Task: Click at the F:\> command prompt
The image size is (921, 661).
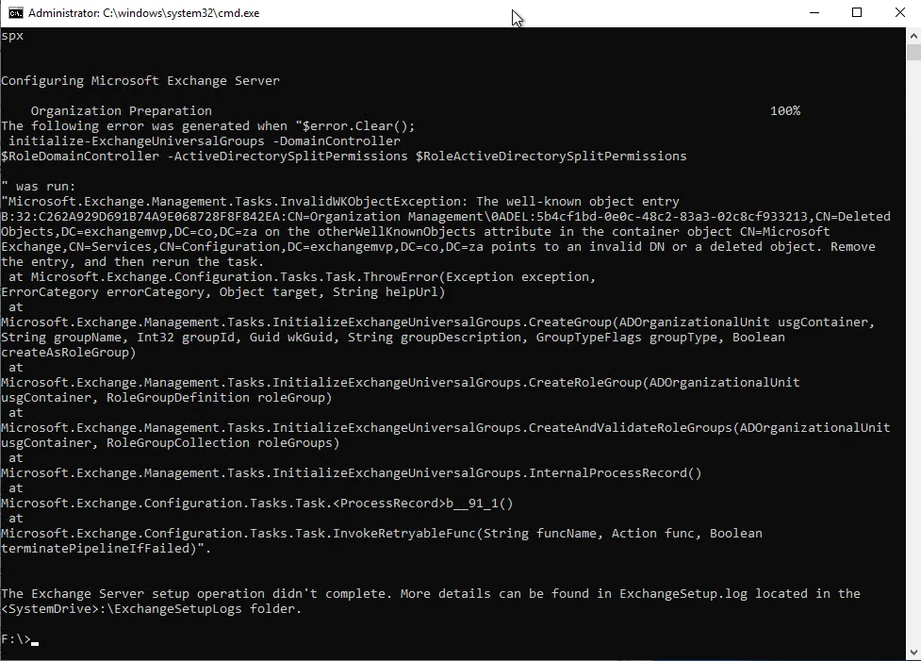Action: pos(17,639)
